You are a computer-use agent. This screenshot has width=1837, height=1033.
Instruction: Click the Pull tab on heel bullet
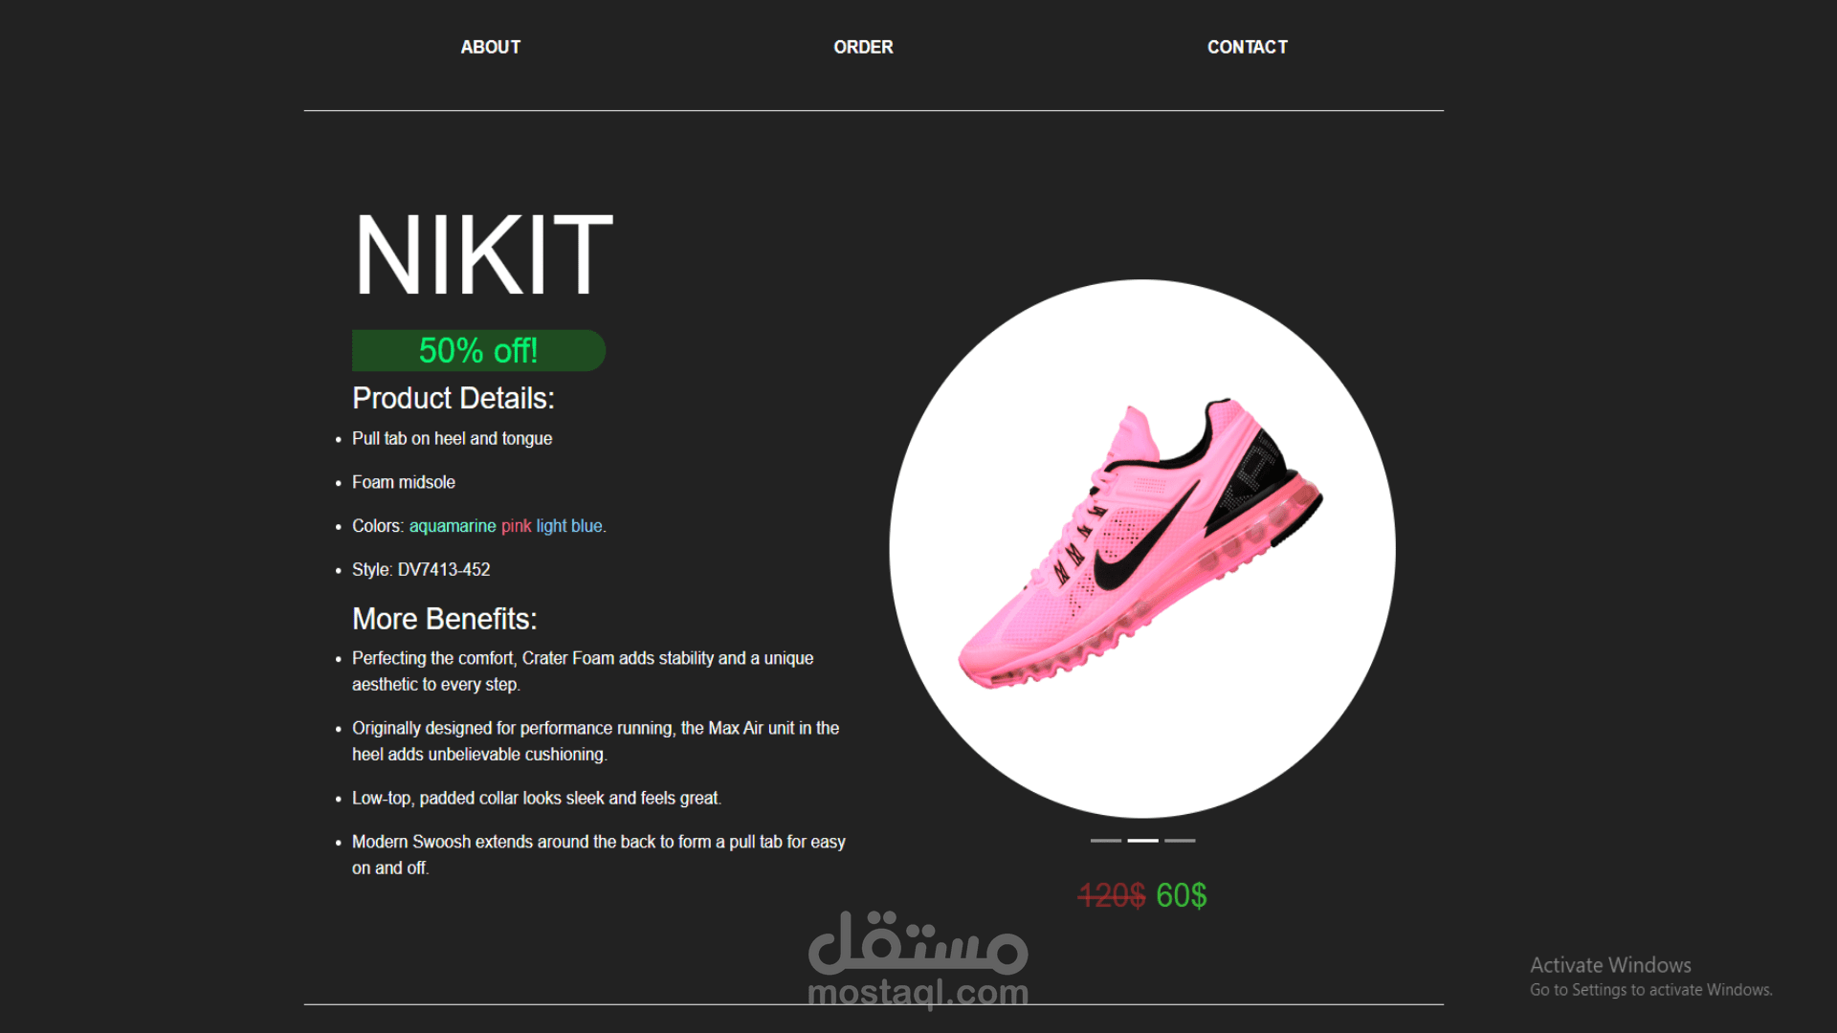click(452, 439)
